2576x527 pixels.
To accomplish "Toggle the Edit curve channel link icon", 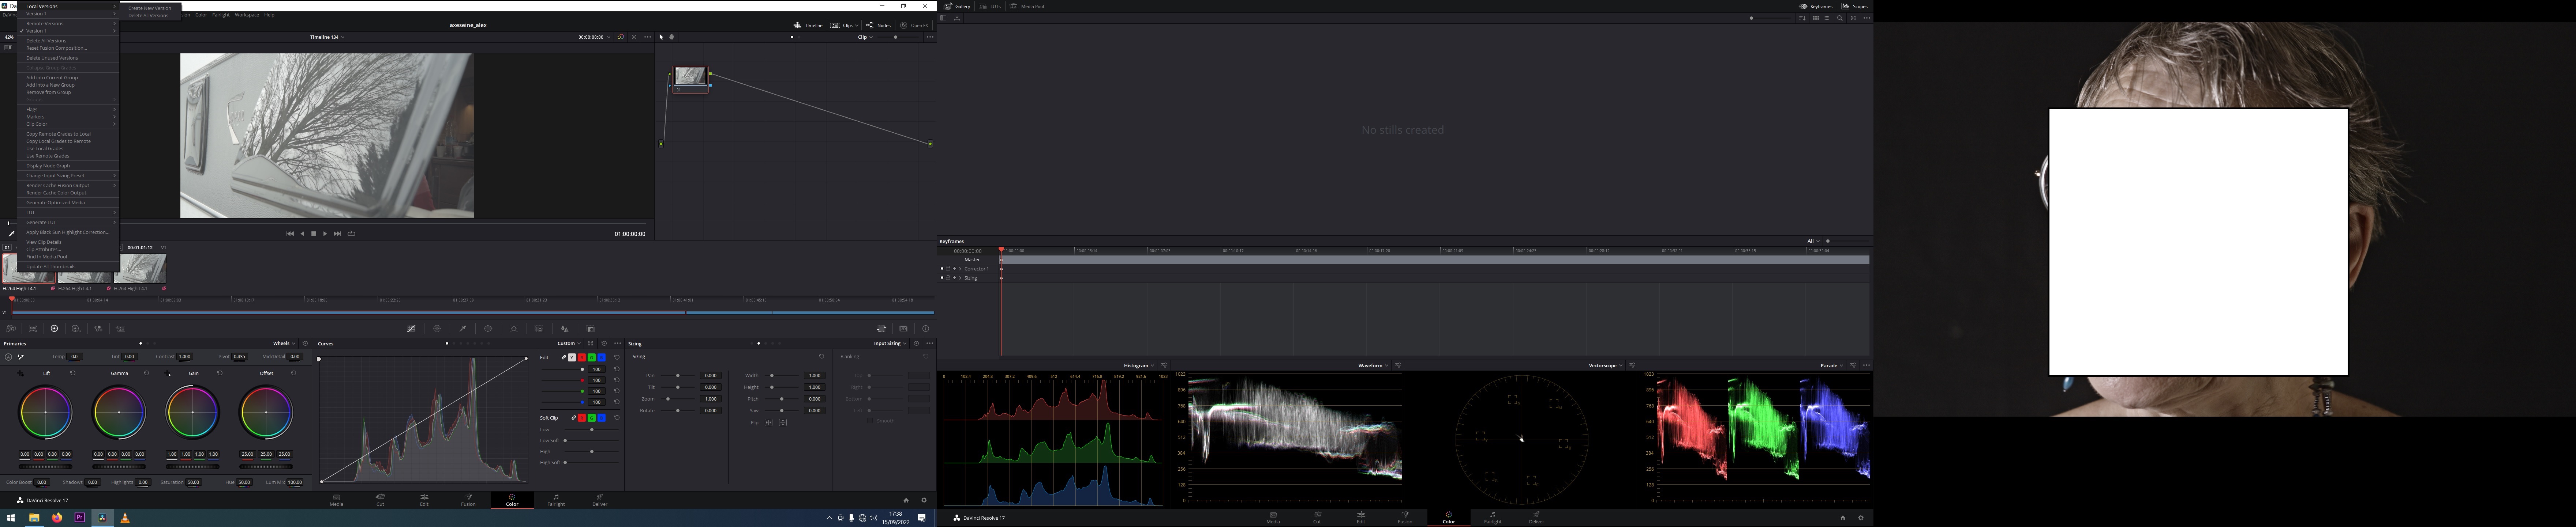I will point(564,357).
